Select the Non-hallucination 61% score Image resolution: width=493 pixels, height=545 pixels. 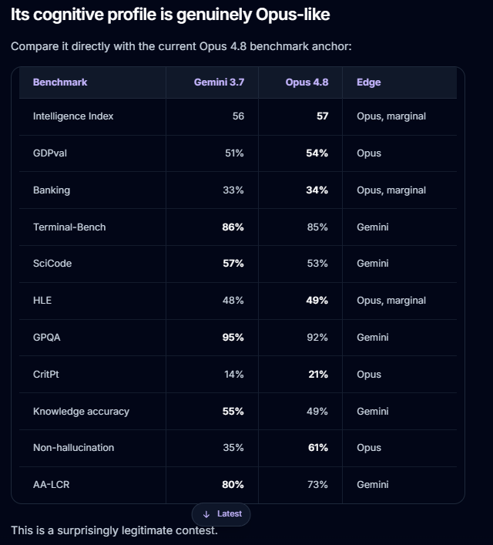(x=318, y=448)
